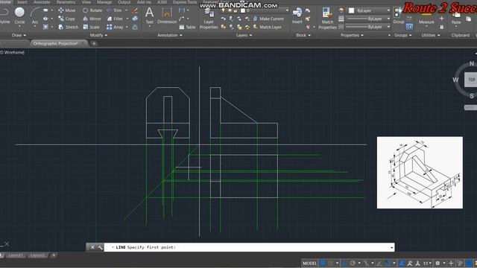Screen dimensions: 477x268
Task: Activate the Array tool
Action: [x=115, y=27]
